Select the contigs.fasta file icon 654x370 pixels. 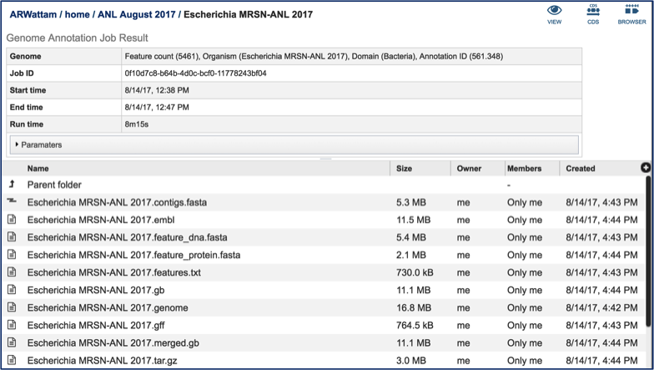click(12, 202)
